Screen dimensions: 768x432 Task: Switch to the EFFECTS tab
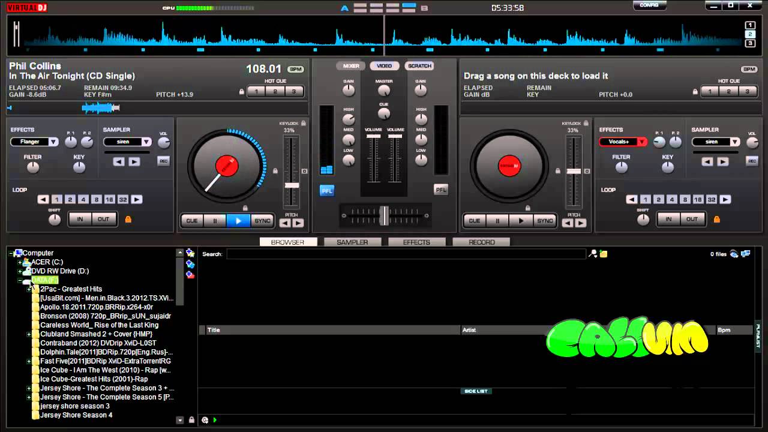pyautogui.click(x=416, y=242)
